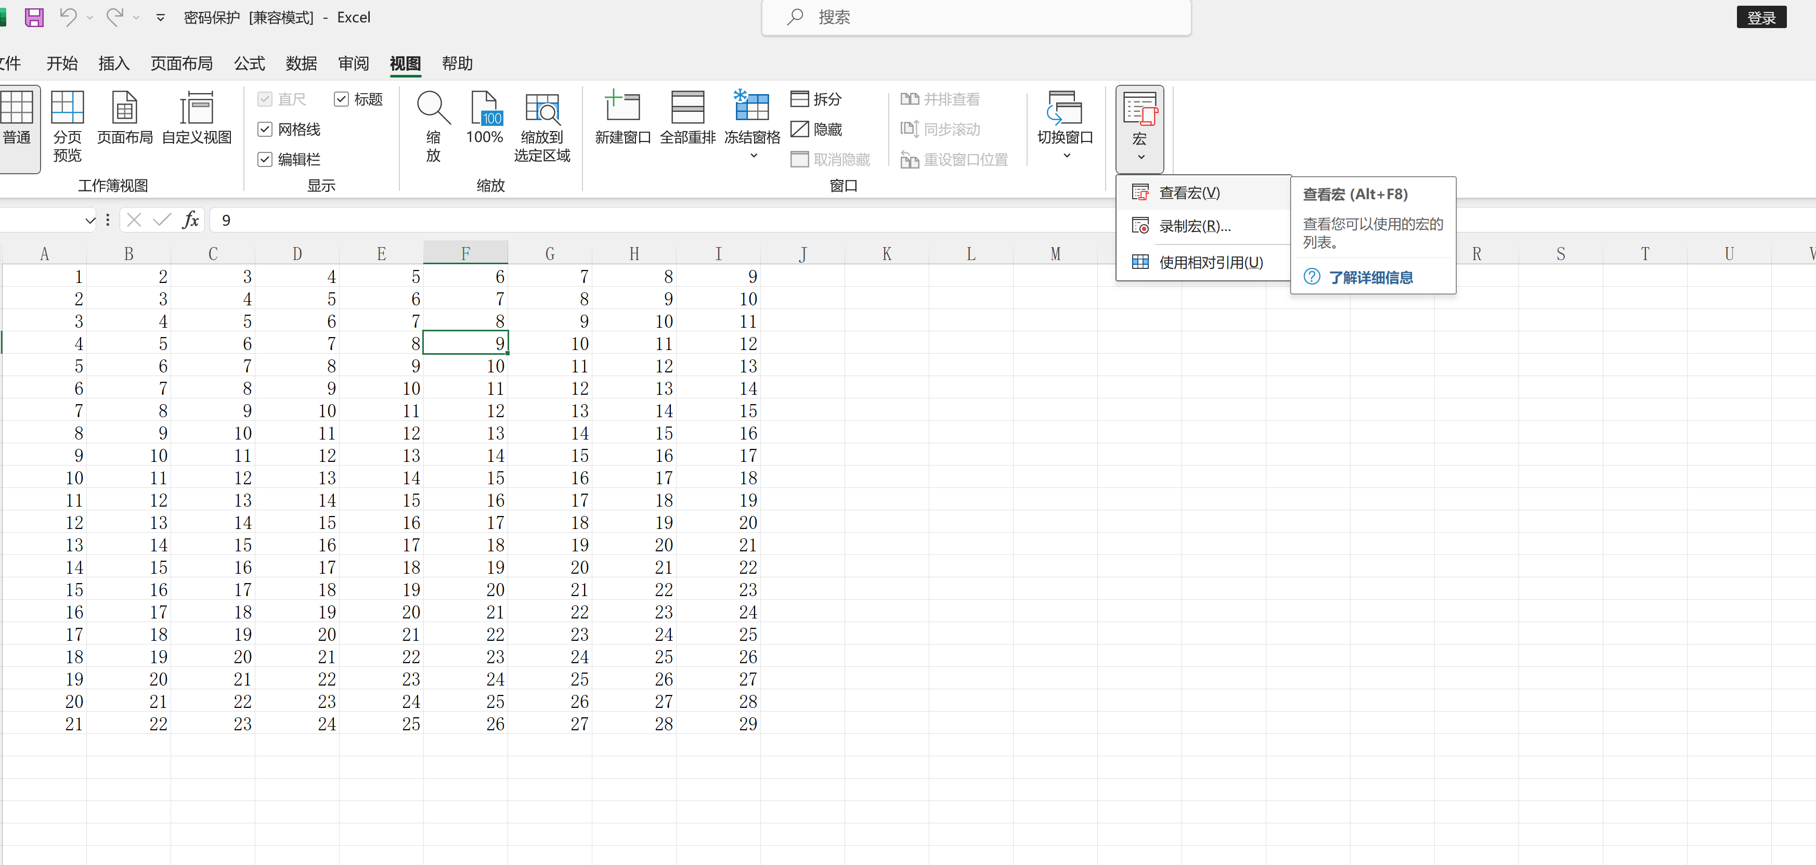Screen dimensions: 1816x865
Task: Open the 插入 ribbon tab
Action: (113, 63)
